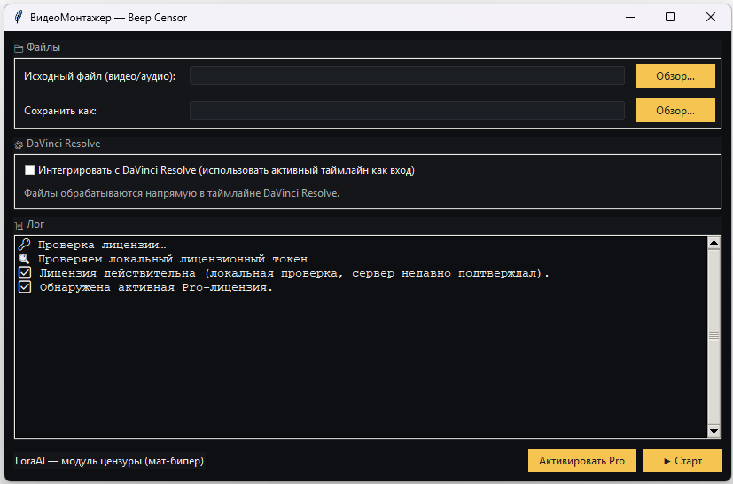The height and width of the screenshot is (484, 733).
Task: Browse for source file with Обзор button
Action: click(x=675, y=75)
